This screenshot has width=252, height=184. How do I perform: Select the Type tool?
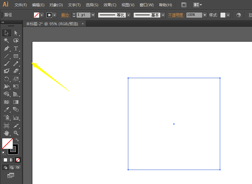pyautogui.click(x=16, y=48)
